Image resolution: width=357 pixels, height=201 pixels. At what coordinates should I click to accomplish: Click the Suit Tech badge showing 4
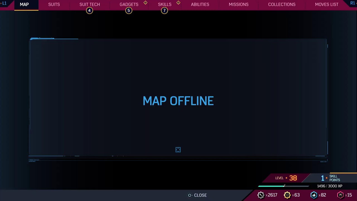click(89, 11)
